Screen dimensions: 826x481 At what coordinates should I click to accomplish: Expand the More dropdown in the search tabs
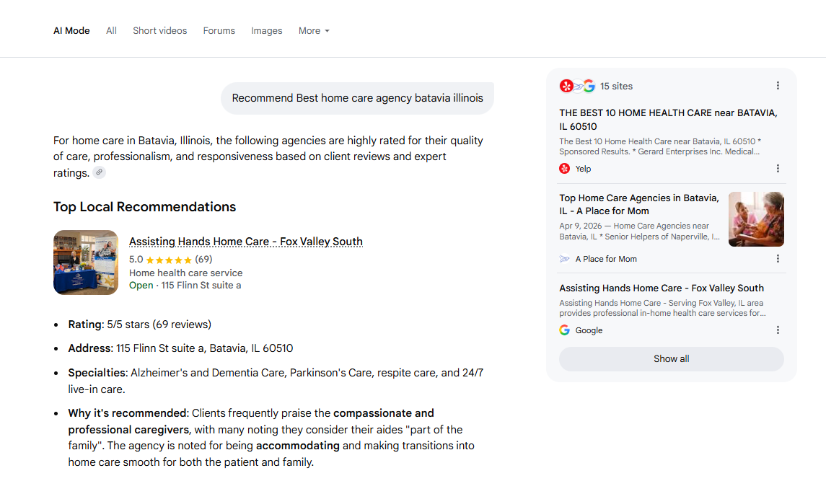point(314,31)
